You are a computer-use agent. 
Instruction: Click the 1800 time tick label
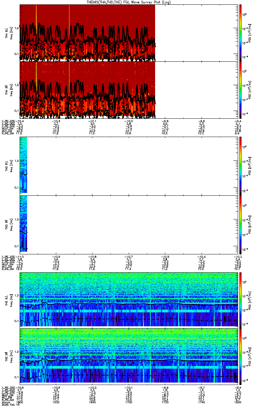[x=237, y=403]
